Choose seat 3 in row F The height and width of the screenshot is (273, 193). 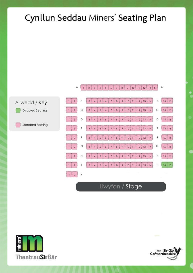point(89,138)
